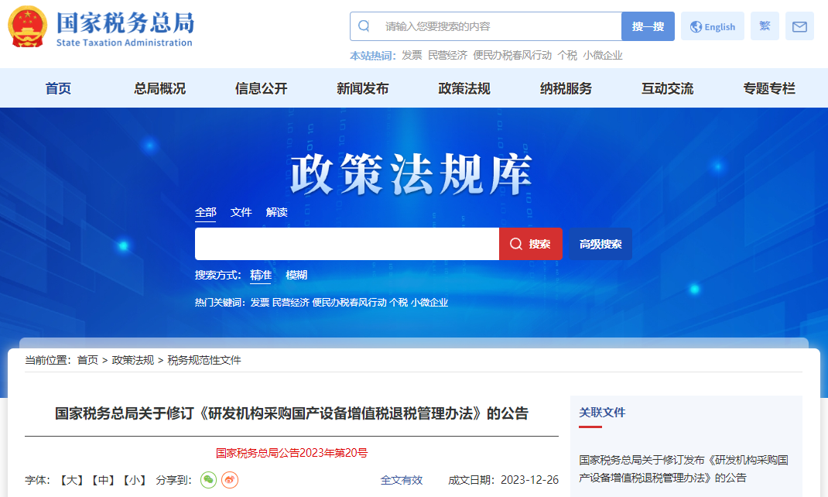This screenshot has height=497, width=828.
Task: Switch to 文件 search tab
Action: 241,212
